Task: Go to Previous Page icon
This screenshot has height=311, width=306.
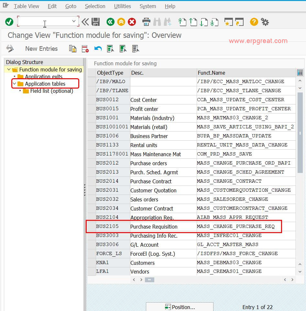Action: 193,22
